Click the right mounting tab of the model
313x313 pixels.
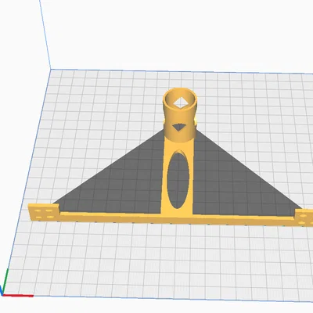(304, 218)
